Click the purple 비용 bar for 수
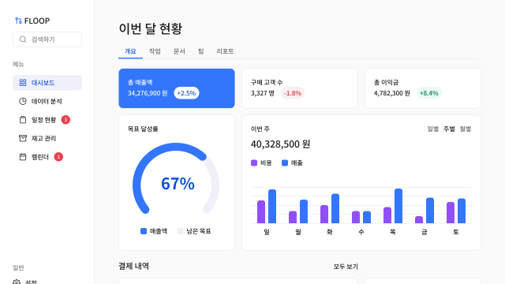This screenshot has height=284, width=505. click(x=356, y=217)
